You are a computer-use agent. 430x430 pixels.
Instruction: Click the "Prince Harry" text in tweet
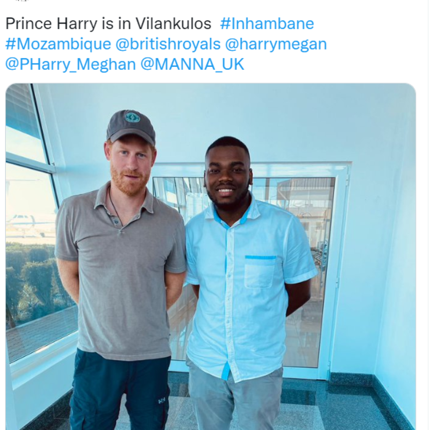click(x=51, y=24)
